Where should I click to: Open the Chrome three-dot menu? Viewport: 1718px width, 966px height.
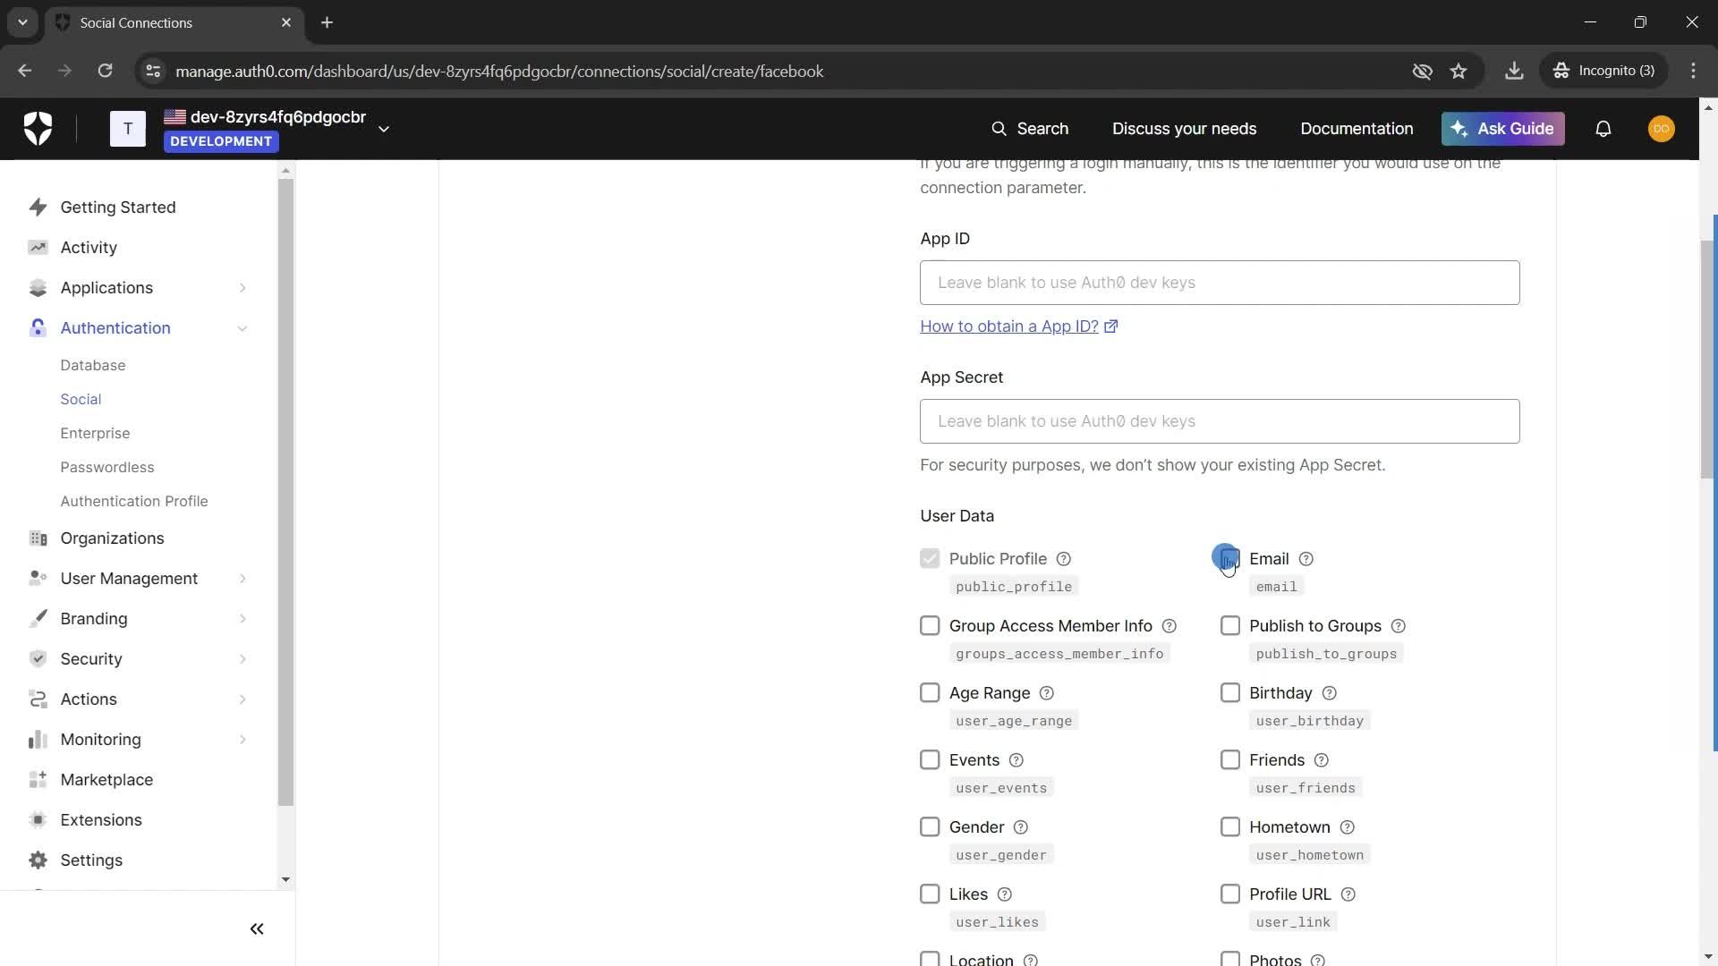pos(1693,71)
